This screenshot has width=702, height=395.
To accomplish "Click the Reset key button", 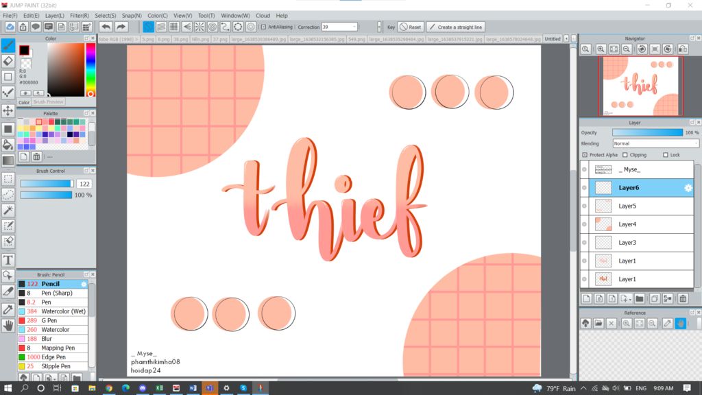I will click(x=411, y=27).
